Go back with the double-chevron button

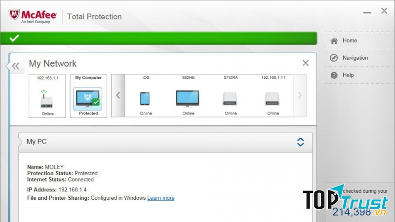pos(16,66)
